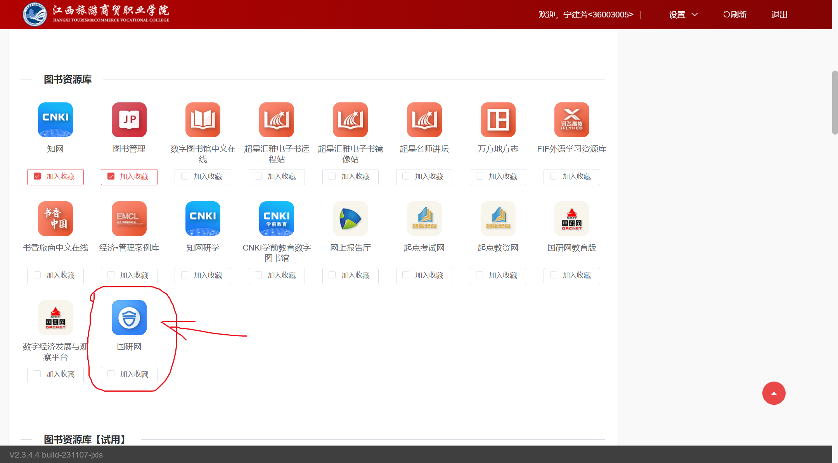Viewport: 838px width, 463px height.
Task: Check 加入收藏 for 经济·管理案例库
Action: click(x=111, y=275)
